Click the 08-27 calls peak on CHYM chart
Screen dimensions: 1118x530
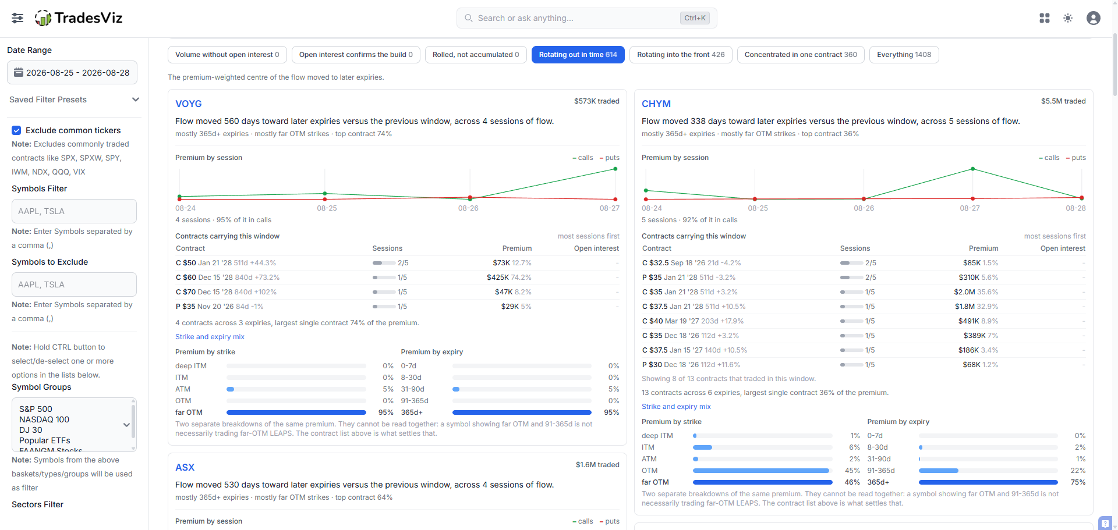click(x=972, y=169)
